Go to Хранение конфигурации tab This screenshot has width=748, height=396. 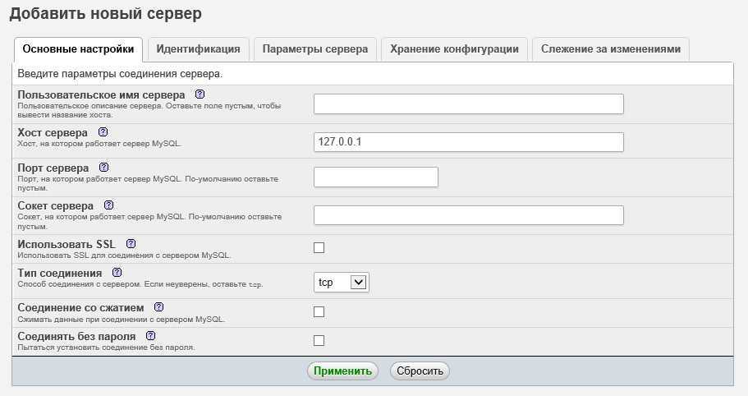(454, 48)
